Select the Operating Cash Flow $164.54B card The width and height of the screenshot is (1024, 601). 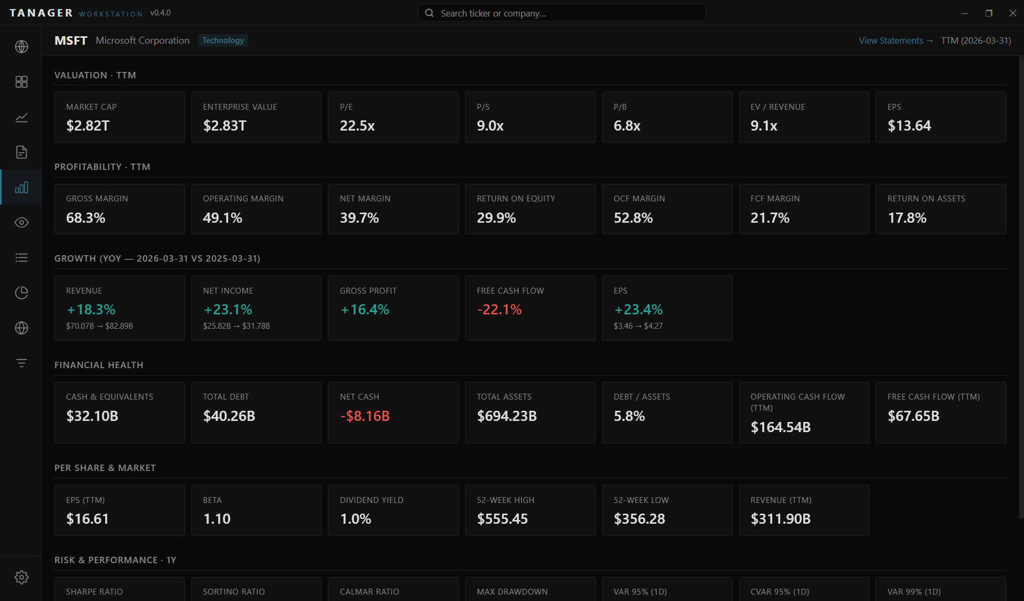804,413
